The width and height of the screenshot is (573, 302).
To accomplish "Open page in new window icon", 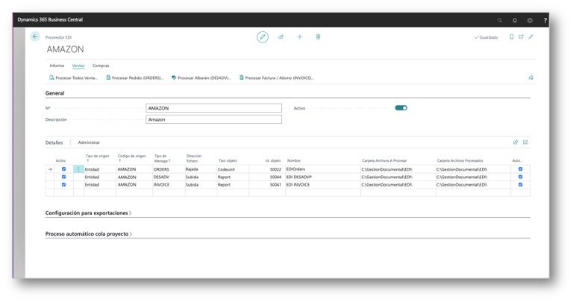I will (x=521, y=37).
